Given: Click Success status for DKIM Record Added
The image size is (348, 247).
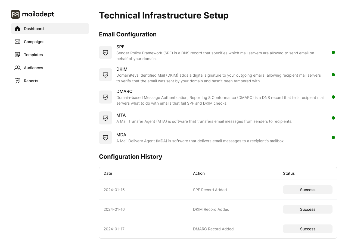Looking at the screenshot, I should (x=308, y=209).
